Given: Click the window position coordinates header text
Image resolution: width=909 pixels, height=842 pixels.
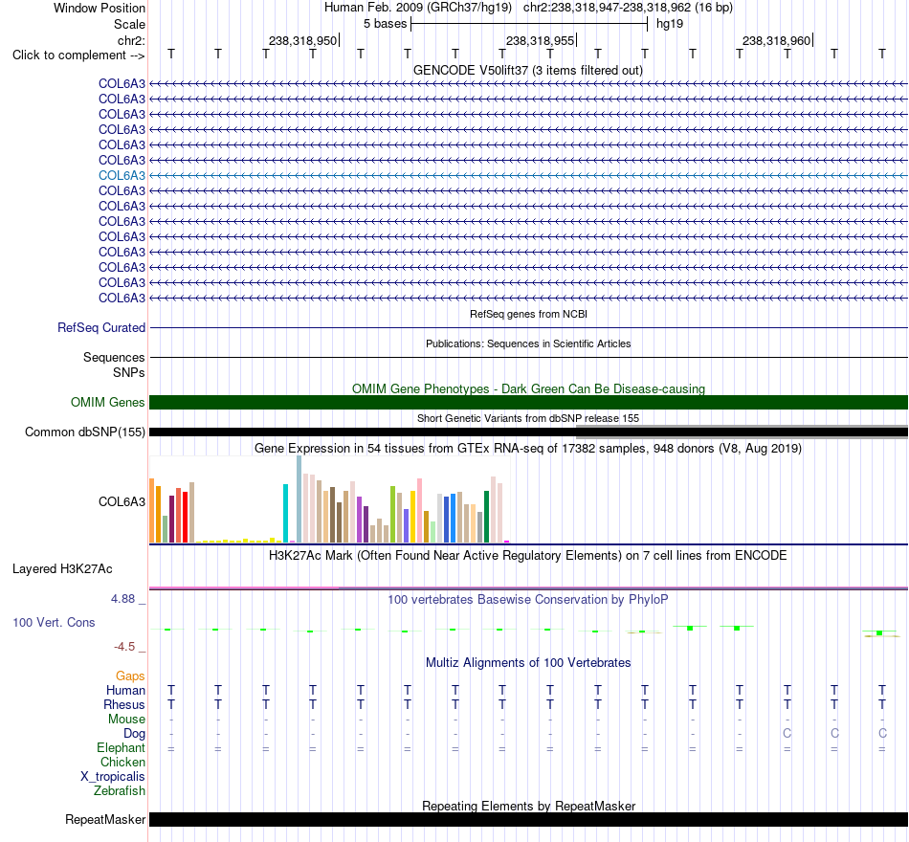Looking at the screenshot, I should [528, 8].
